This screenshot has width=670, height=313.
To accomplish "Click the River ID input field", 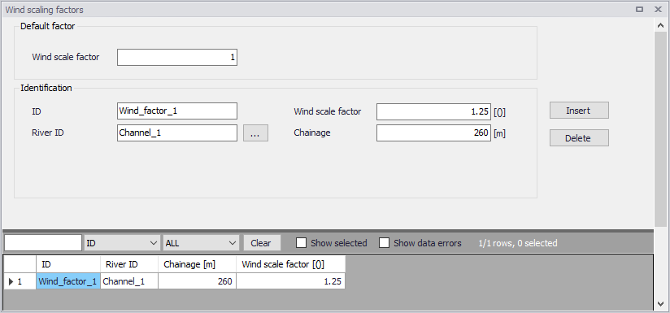I will tap(177, 133).
